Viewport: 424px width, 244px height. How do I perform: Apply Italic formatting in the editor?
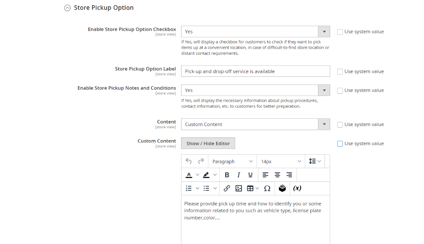click(239, 175)
